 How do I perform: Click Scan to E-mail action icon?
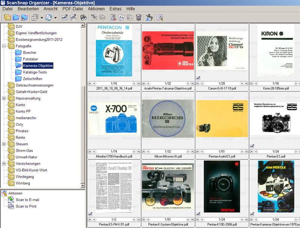(x=11, y=200)
